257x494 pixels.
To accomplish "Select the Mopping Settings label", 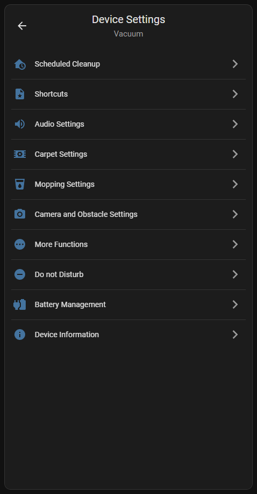I will click(x=65, y=184).
